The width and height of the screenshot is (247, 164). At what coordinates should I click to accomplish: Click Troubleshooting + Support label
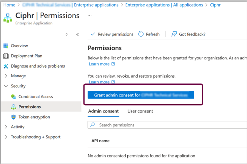[36, 137]
